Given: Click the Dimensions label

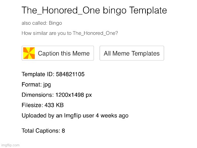Looking at the screenshot, I should click(x=38, y=95).
